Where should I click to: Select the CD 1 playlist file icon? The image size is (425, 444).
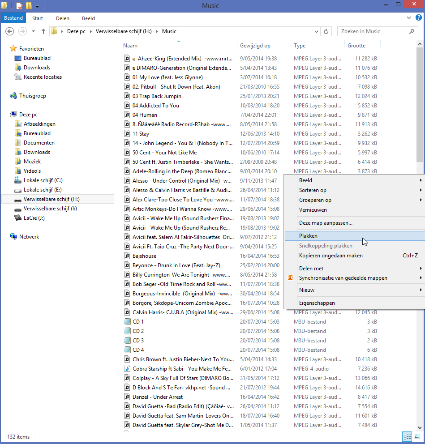128,321
